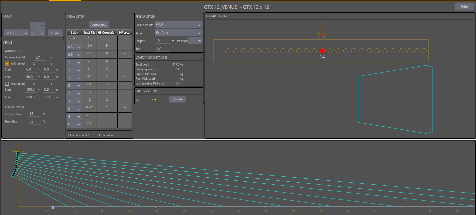Click the blue audience start marker on axis
Image resolution: width=476 pixels, height=215 pixels.
click(53, 208)
